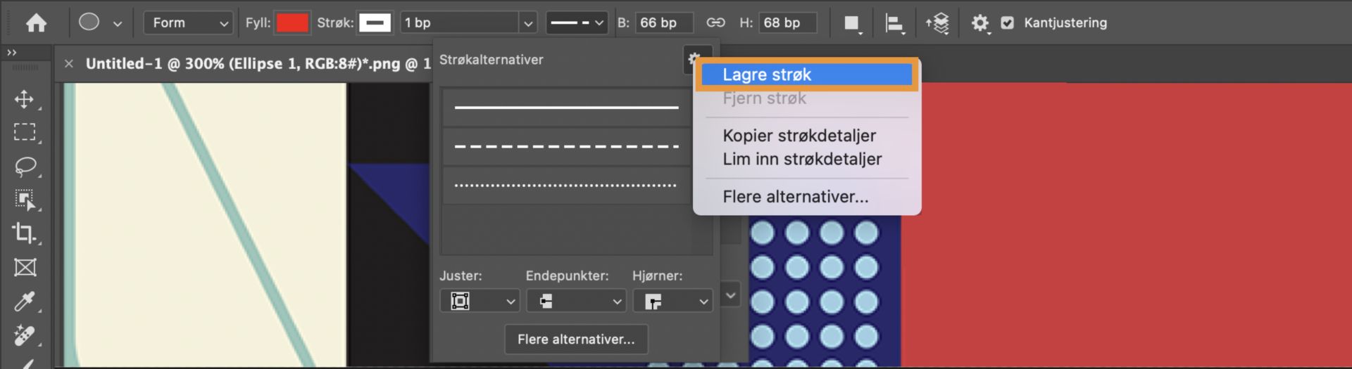Select the Frame tool
The image size is (1352, 369).
pos(25,267)
